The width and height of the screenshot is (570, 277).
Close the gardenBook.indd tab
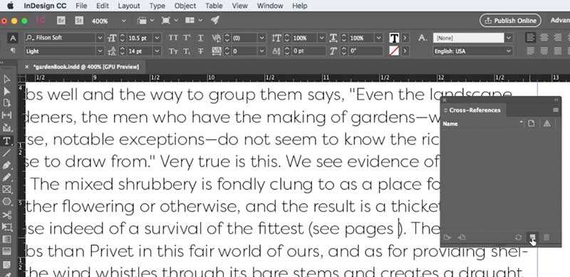[26, 67]
